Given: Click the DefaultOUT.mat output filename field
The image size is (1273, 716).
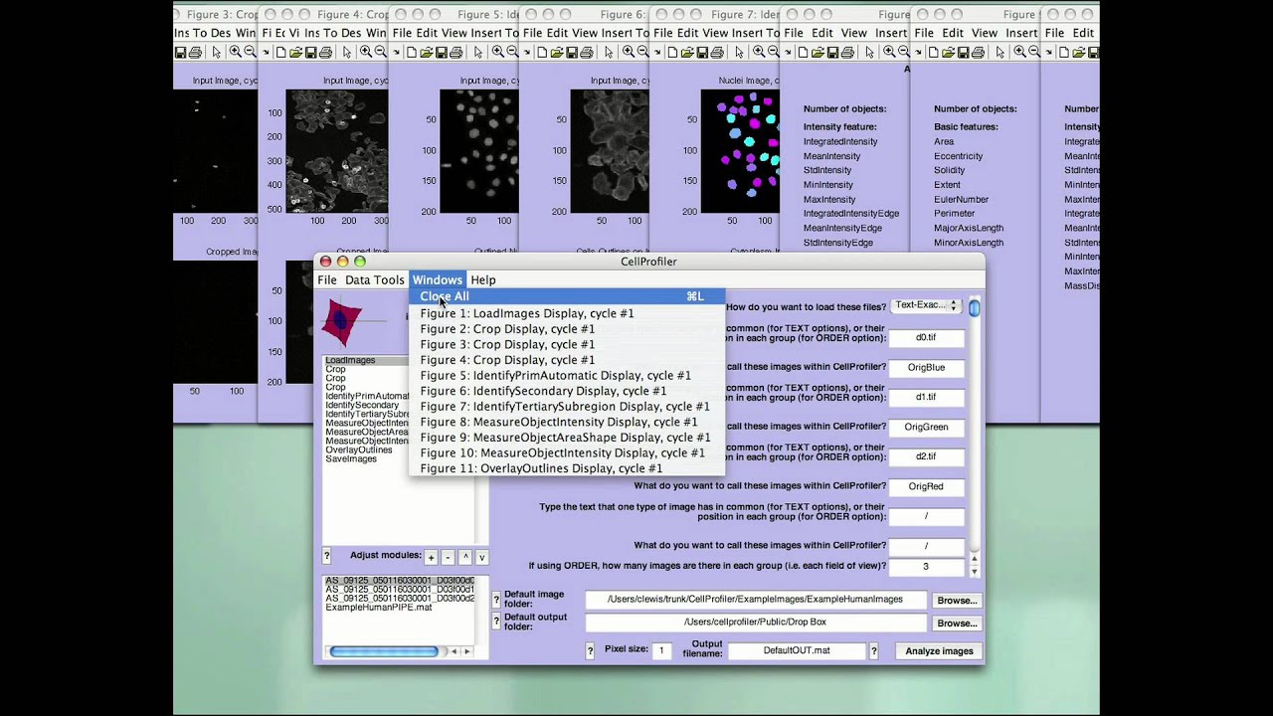Looking at the screenshot, I should (x=796, y=651).
